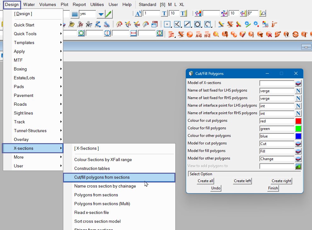Click the name picker icon for last fixed LHS polygons
The height and width of the screenshot is (230, 312).
pos(298,91)
